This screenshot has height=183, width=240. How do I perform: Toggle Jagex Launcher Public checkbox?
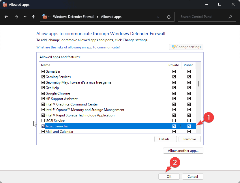pyautogui.click(x=189, y=126)
